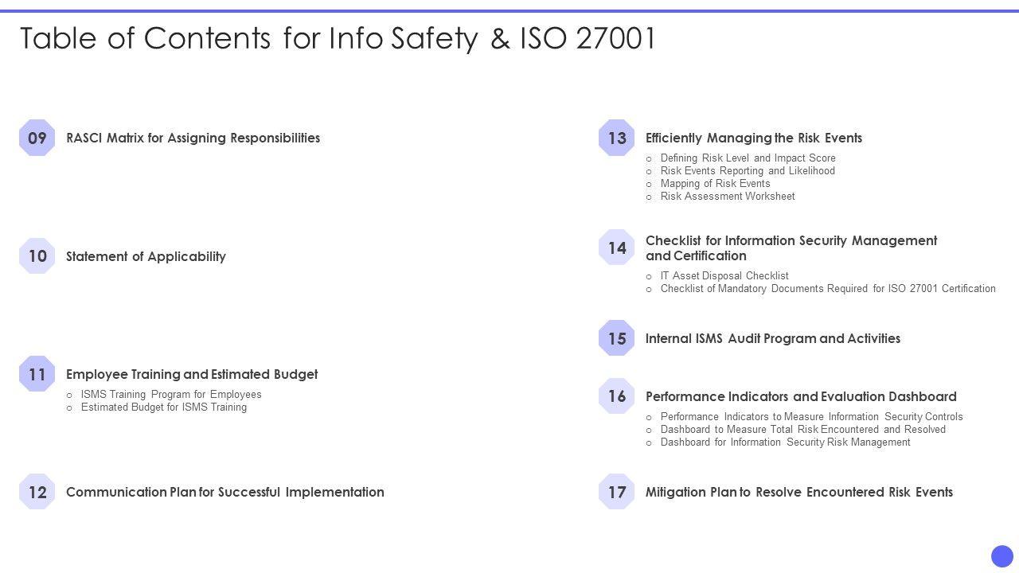This screenshot has height=573, width=1019.
Task: Click 'Estimated Budget for ISMS Training' bullet
Action: click(x=164, y=407)
